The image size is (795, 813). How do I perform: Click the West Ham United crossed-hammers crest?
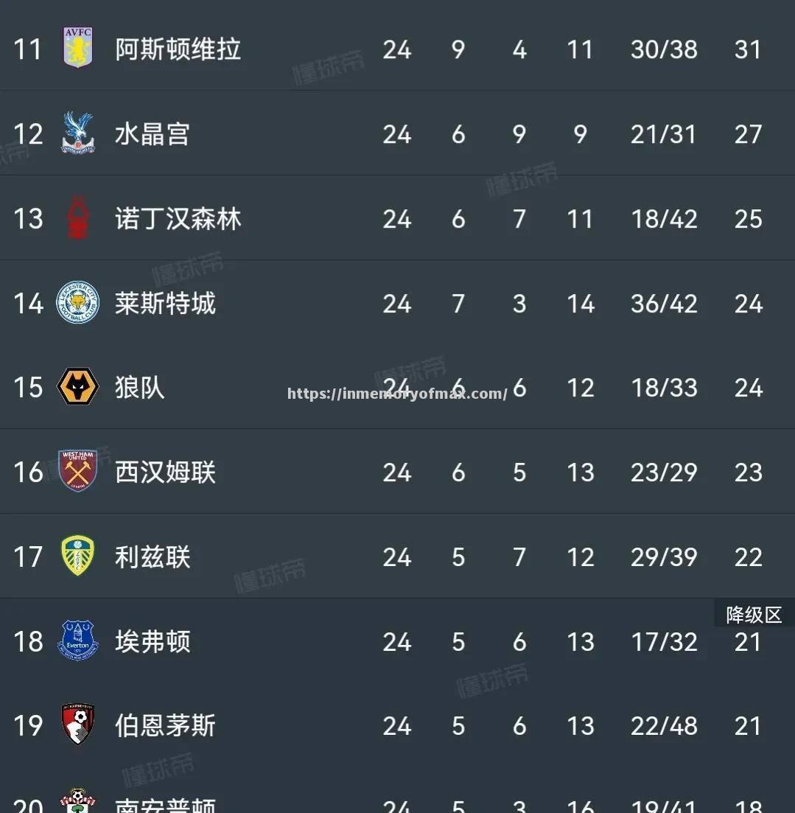coord(77,472)
